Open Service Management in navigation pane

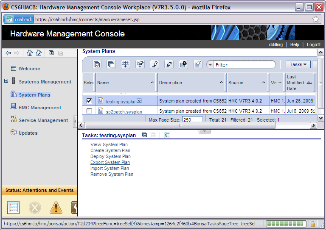tap(43, 120)
